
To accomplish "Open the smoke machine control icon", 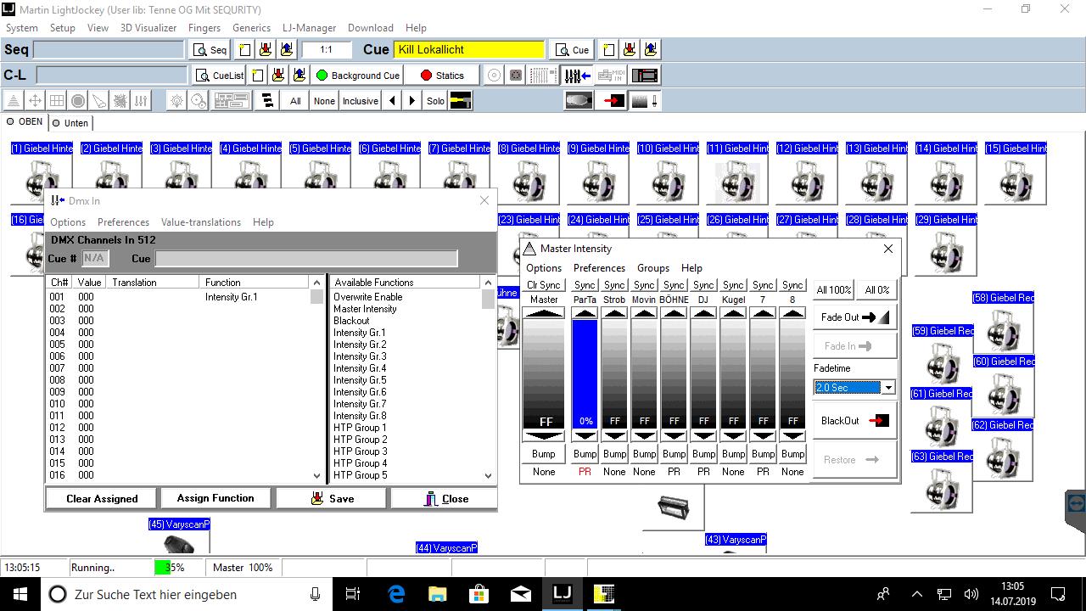I will (x=579, y=101).
